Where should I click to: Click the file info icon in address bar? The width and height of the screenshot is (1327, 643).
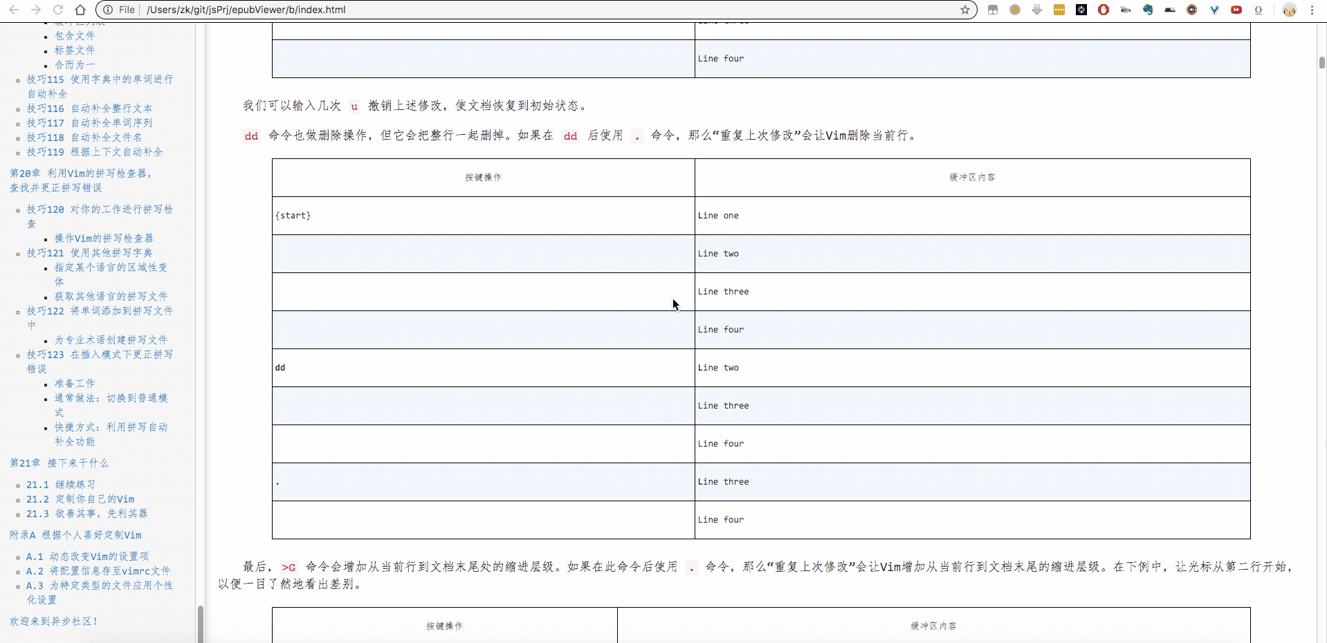tap(107, 10)
